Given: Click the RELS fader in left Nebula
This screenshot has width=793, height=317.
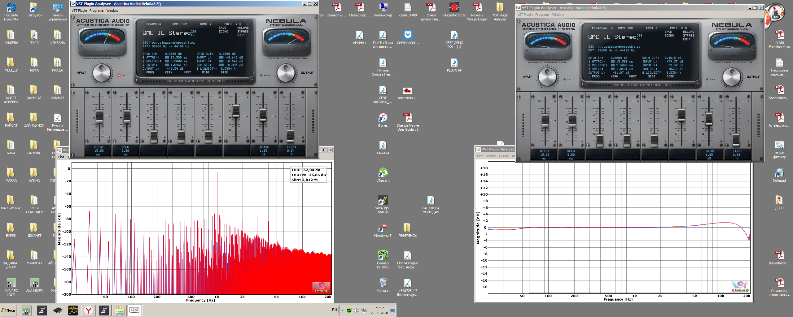Looking at the screenshot, I should coord(127,116).
